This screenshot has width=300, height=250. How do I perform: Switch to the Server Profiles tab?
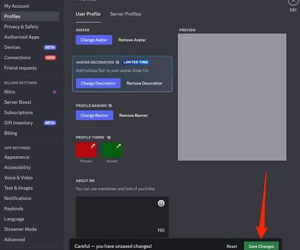tap(125, 14)
